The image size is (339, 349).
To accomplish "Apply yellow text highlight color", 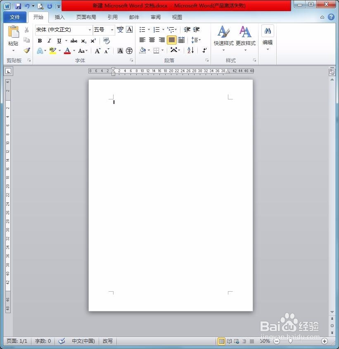I will coord(53,51).
